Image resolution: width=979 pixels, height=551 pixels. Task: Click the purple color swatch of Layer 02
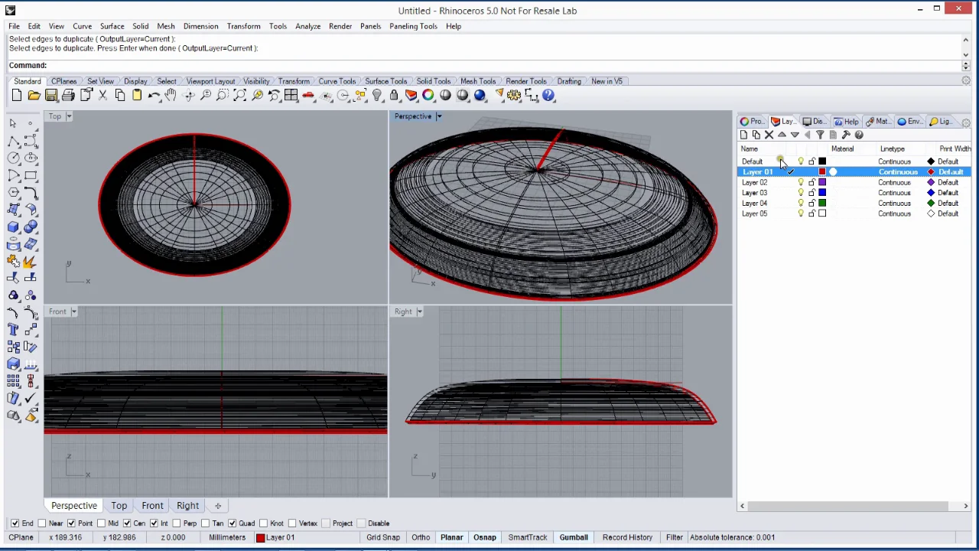[822, 182]
